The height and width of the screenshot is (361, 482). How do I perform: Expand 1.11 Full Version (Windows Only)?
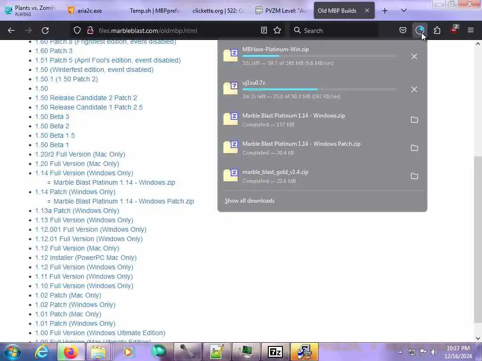click(84, 276)
